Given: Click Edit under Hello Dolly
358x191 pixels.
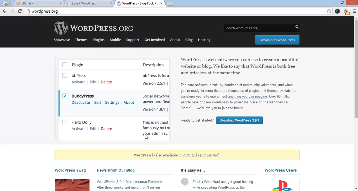Looking at the screenshot, I should click(93, 129).
